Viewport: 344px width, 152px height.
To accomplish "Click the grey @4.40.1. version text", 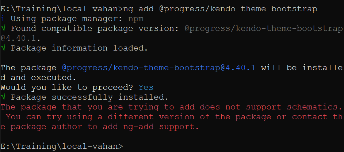I will coord(20,38).
